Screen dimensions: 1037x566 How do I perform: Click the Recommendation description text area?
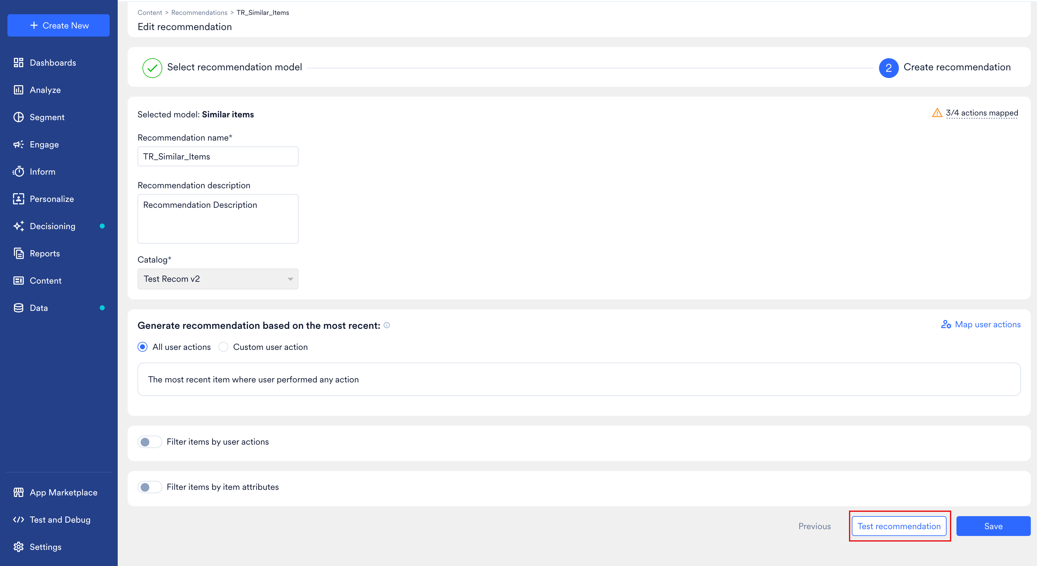(x=218, y=219)
